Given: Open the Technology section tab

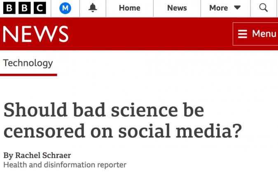Looking at the screenshot, I should (x=28, y=63).
